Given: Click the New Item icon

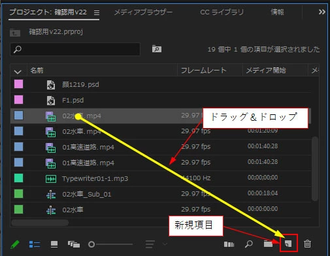Looking at the screenshot, I should click(288, 244).
